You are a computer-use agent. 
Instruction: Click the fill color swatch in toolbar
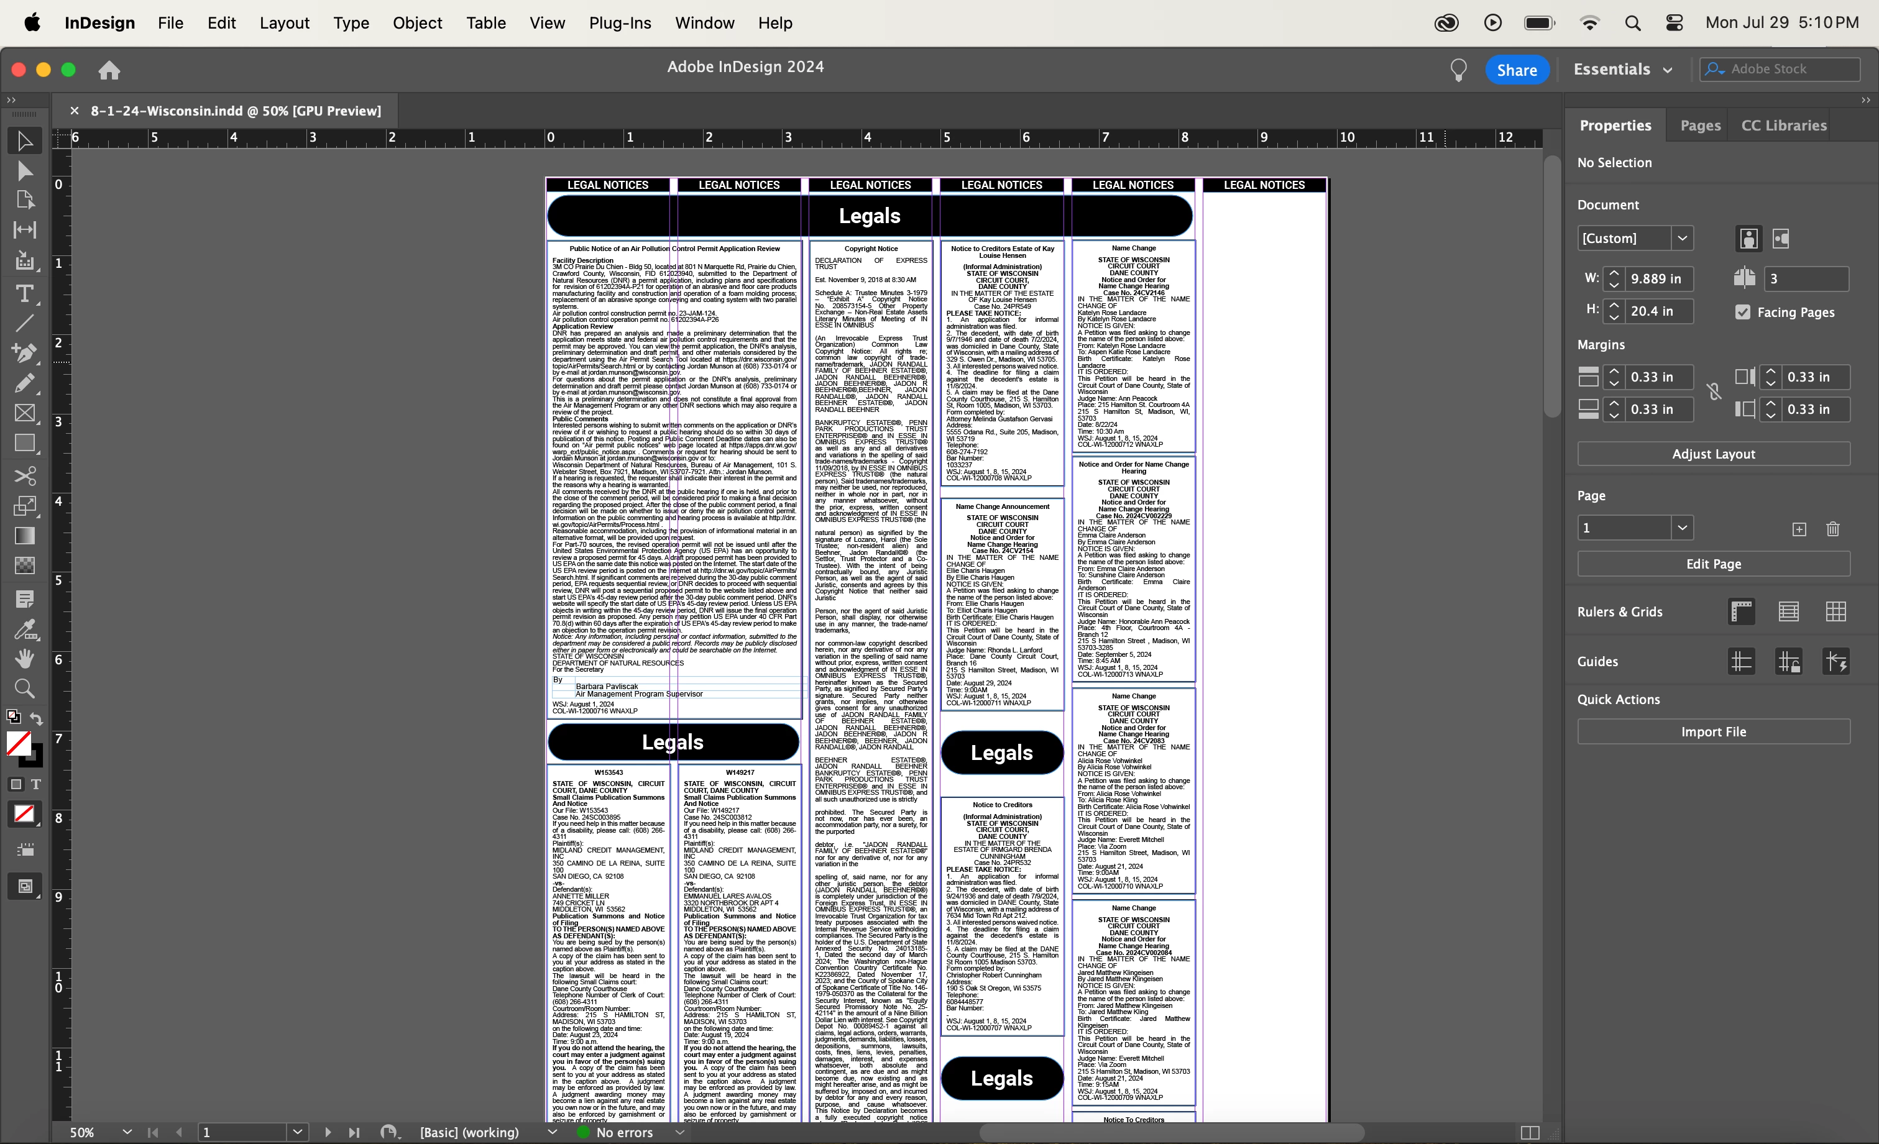click(x=18, y=743)
